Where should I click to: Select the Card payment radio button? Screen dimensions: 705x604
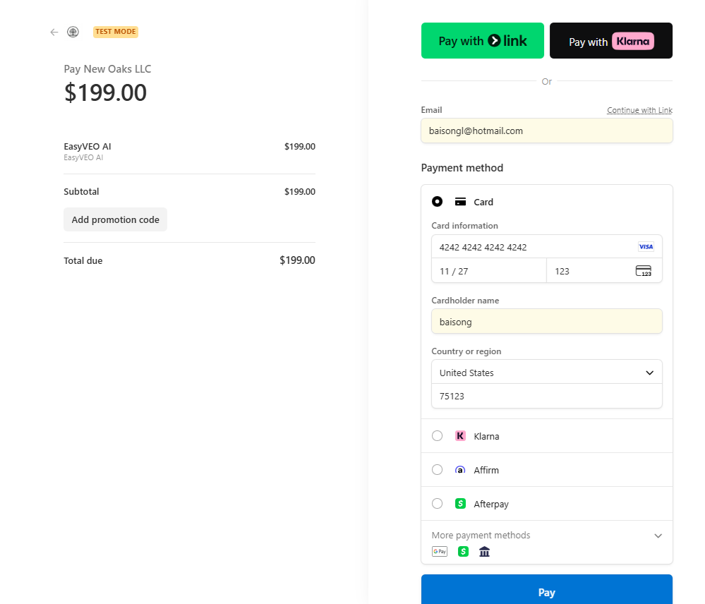point(438,202)
